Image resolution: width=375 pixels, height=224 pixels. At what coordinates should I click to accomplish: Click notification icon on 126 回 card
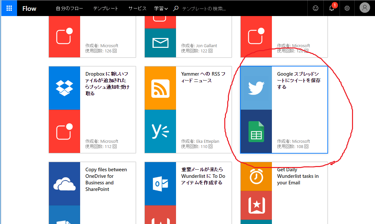pyautogui.click(x=64, y=36)
